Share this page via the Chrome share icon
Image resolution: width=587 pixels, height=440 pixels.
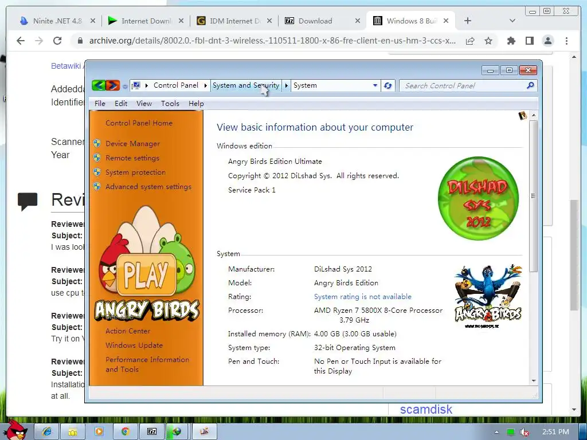coord(470,41)
